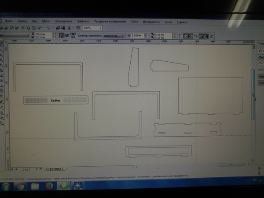Toggle the highlighted snap button on the property bar

(x=202, y=36)
